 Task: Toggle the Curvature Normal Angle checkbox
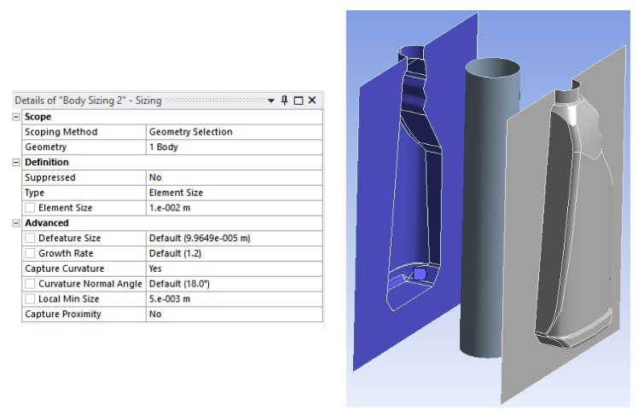[x=30, y=284]
